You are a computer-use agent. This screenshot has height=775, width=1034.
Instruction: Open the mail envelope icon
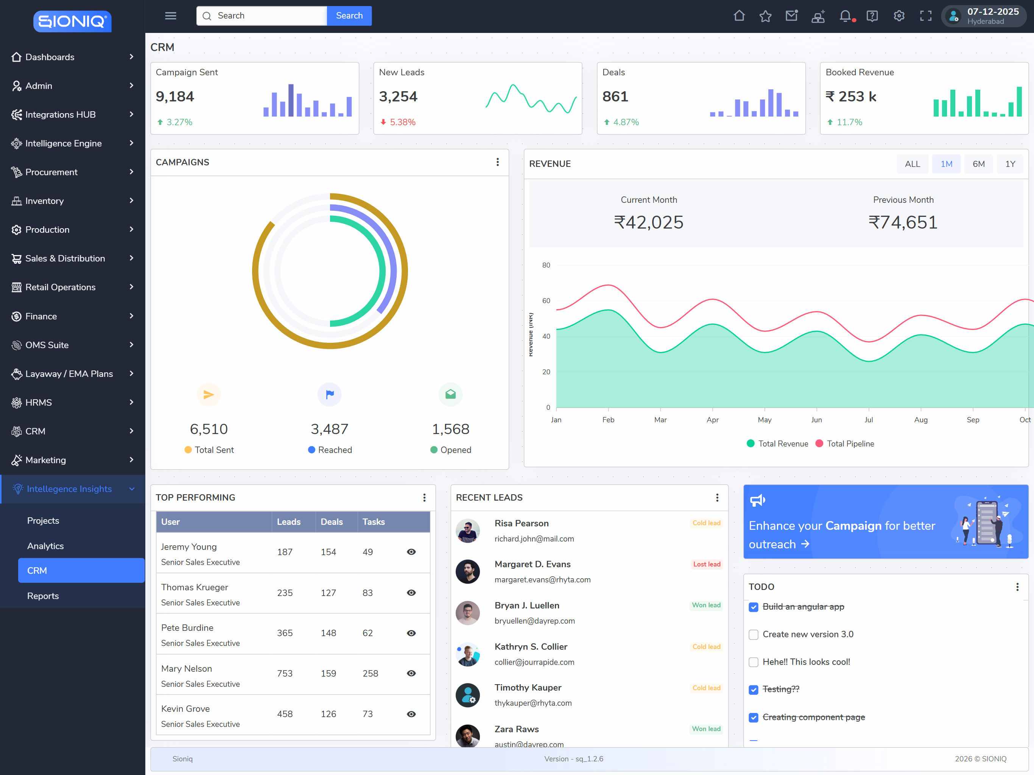coord(791,16)
